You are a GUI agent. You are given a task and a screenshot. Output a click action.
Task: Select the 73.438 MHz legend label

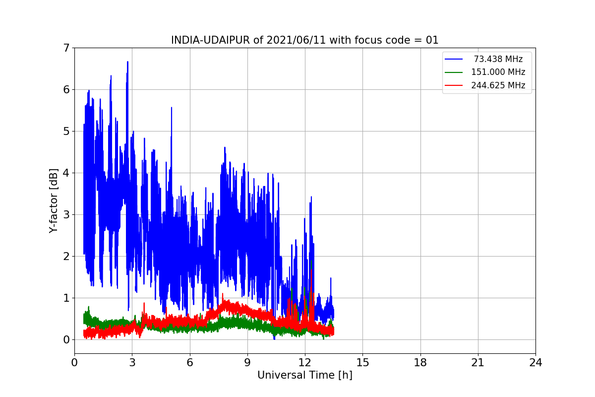[498, 59]
